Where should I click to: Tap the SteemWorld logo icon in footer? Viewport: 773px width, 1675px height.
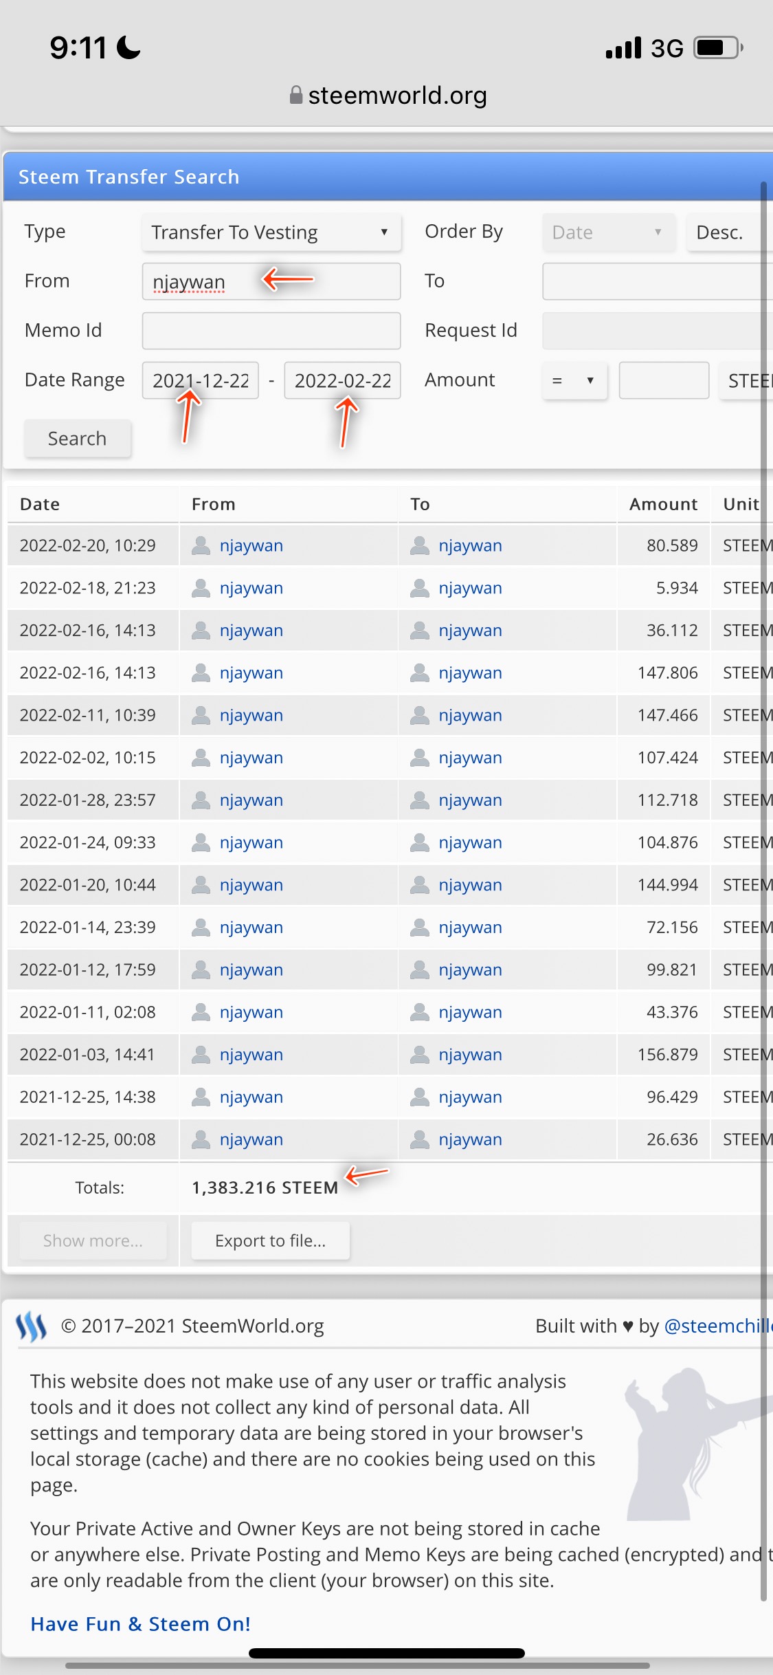32,1326
